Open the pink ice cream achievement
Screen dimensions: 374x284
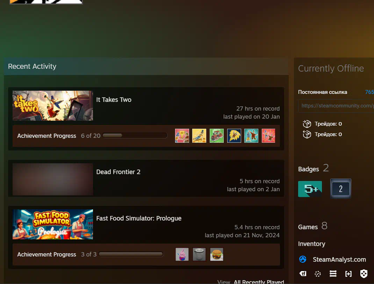pyautogui.click(x=182, y=254)
